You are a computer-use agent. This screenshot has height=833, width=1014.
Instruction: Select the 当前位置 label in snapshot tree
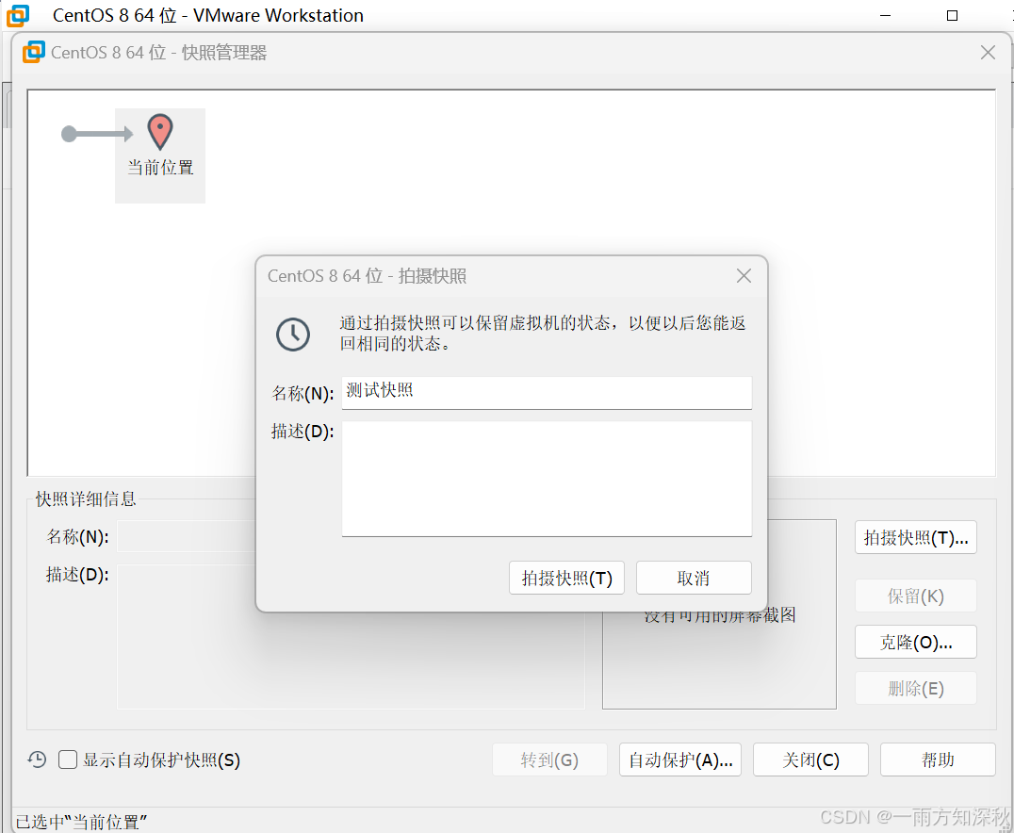[160, 168]
